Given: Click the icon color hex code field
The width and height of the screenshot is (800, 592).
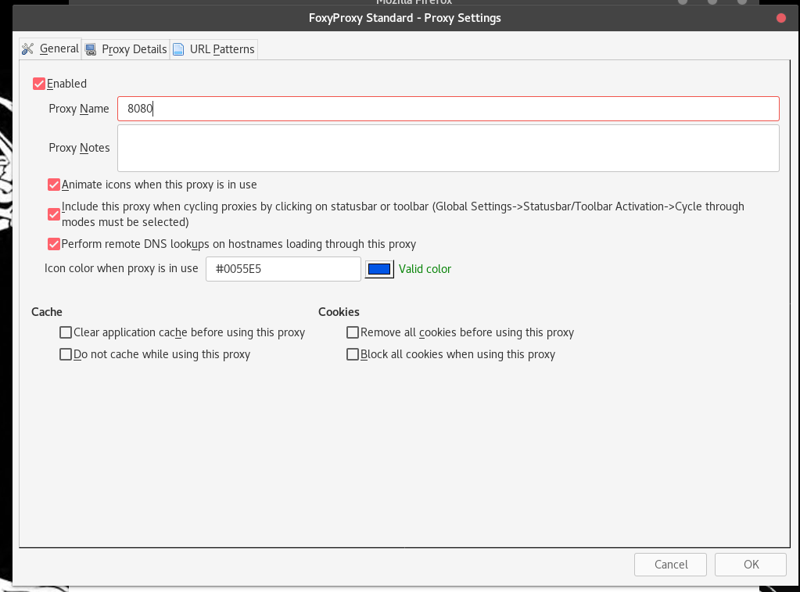Looking at the screenshot, I should pyautogui.click(x=282, y=269).
